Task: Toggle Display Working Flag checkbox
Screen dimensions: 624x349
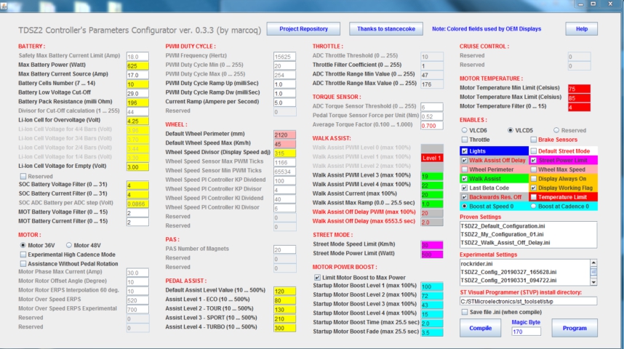Action: point(534,188)
